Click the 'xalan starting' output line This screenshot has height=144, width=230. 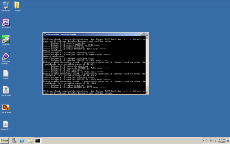pos(68,85)
